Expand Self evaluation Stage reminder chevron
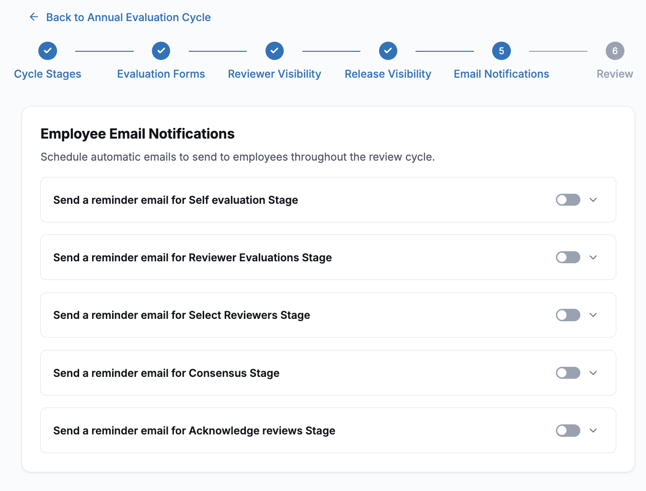 [593, 200]
